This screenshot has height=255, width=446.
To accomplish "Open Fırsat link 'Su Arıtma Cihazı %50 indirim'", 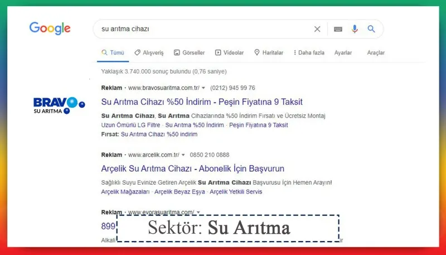I will coord(159,134).
